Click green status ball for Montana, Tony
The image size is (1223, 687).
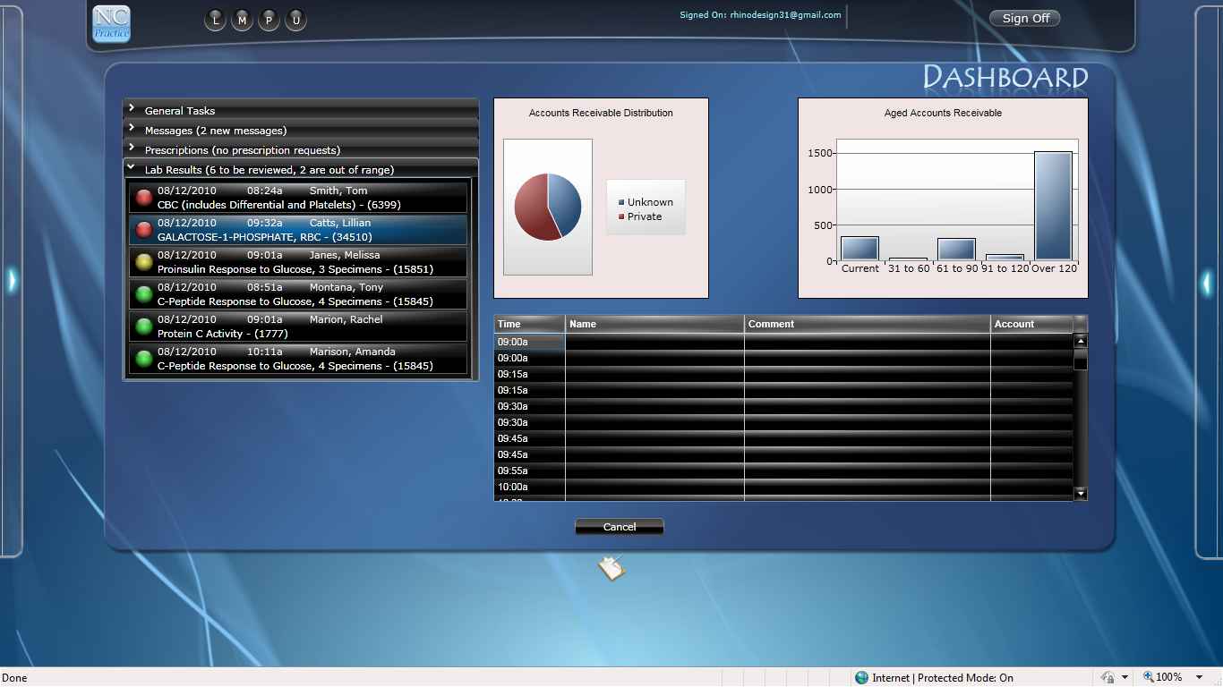(x=143, y=294)
